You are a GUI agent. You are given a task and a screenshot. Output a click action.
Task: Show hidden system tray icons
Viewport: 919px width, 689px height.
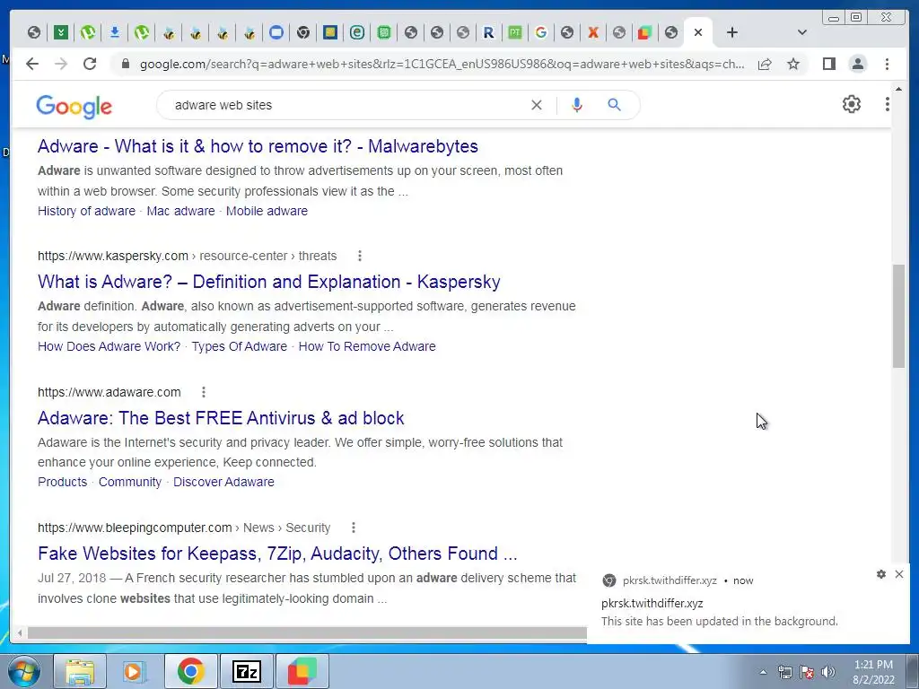[x=763, y=672]
